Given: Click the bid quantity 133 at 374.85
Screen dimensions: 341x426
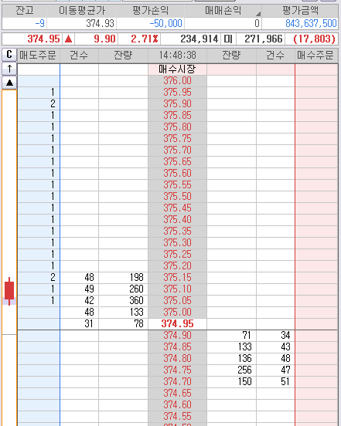Looking at the screenshot, I should [x=244, y=347].
